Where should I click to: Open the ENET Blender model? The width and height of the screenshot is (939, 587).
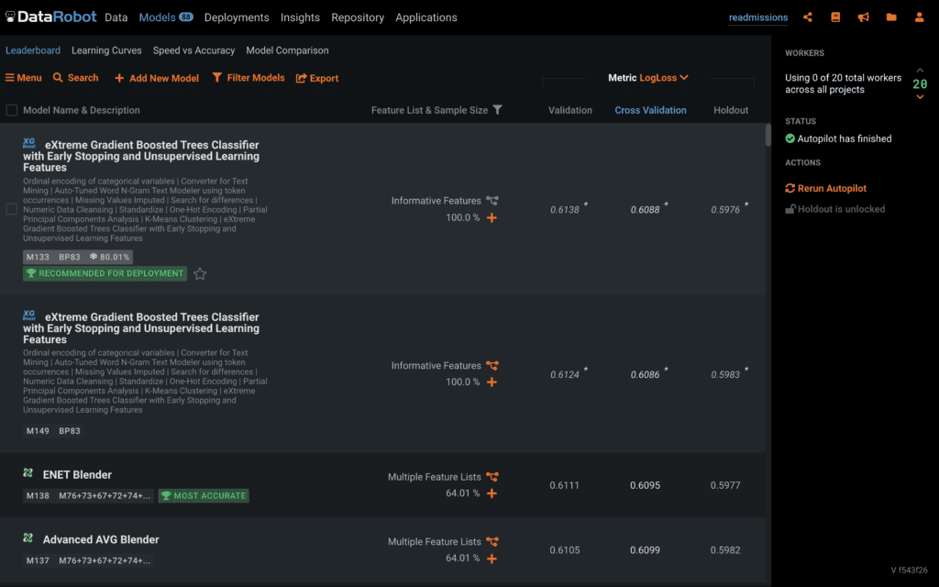[x=77, y=474]
